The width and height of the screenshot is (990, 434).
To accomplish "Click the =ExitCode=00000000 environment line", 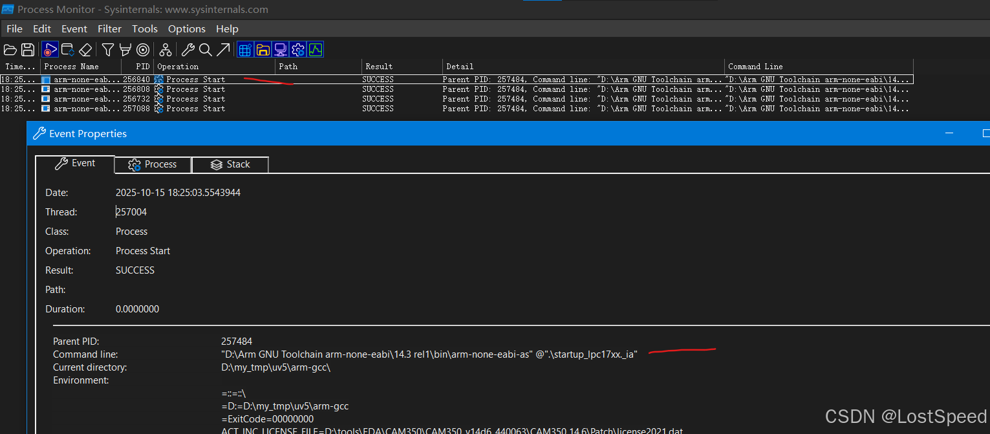I will (x=267, y=419).
